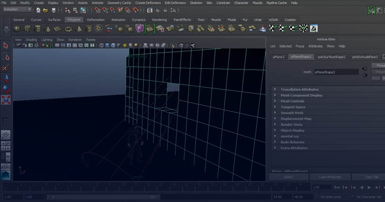This screenshot has height=202, width=385.
Task: Click frame 12 on the time slider
Action: click(x=148, y=184)
